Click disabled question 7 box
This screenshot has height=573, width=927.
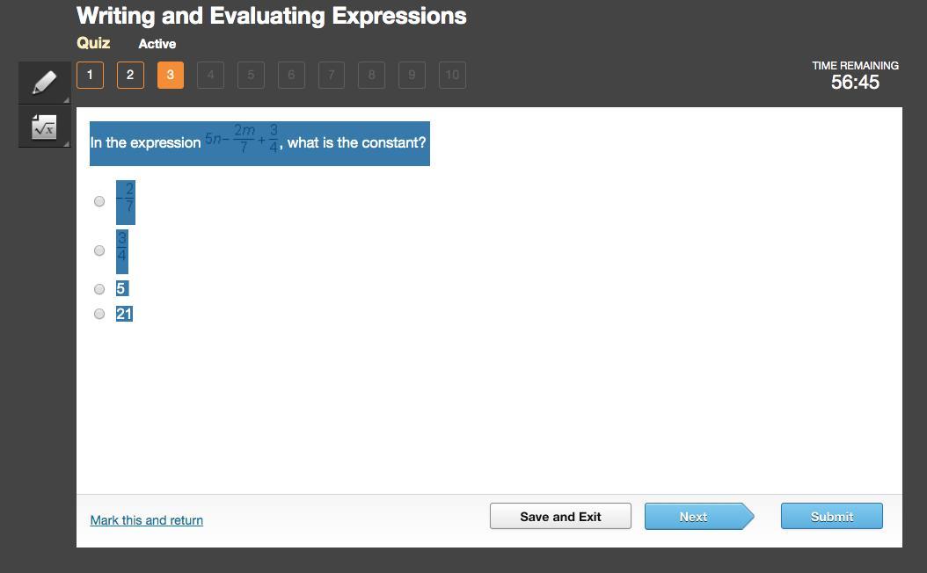tap(331, 75)
